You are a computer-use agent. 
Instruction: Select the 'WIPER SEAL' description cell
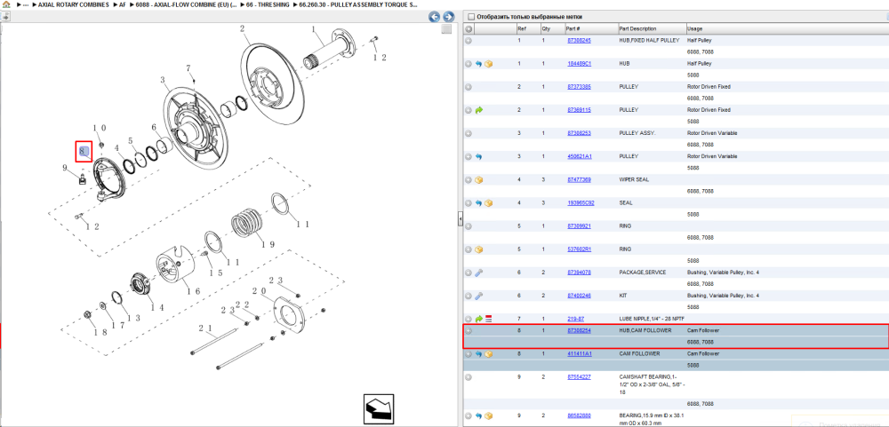pos(635,180)
